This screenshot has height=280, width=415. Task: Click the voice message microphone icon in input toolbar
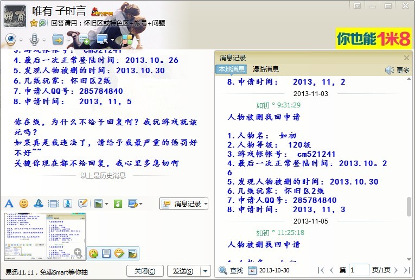click(68, 203)
